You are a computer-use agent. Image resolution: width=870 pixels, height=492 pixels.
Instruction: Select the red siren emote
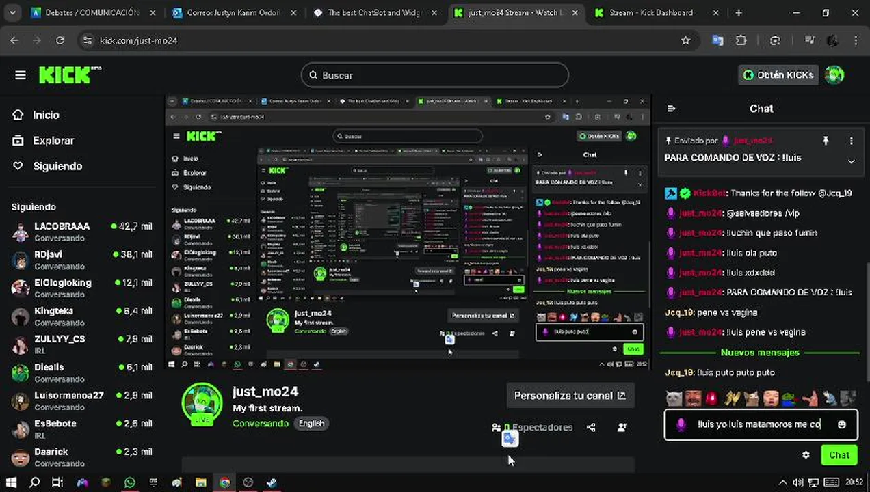712,398
